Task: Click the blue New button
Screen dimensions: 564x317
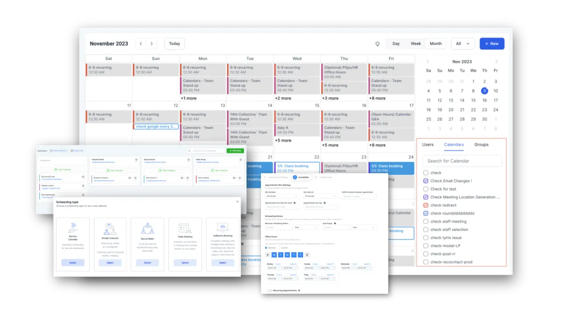Action: click(x=492, y=44)
